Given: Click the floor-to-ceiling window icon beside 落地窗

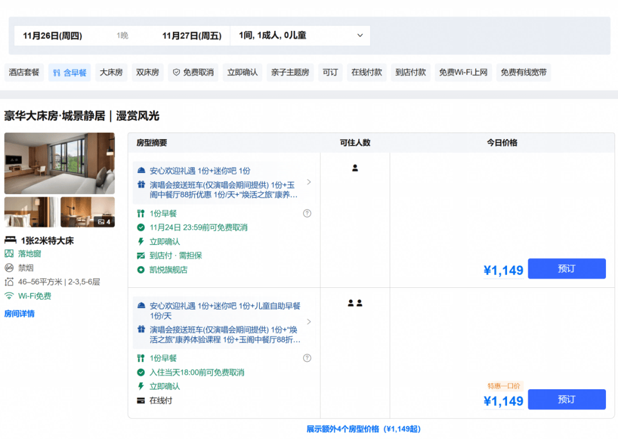Looking at the screenshot, I should click(x=9, y=254).
